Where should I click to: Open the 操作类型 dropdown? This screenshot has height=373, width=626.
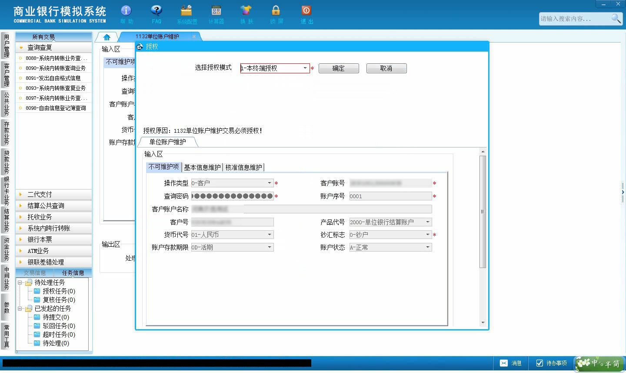click(x=270, y=183)
